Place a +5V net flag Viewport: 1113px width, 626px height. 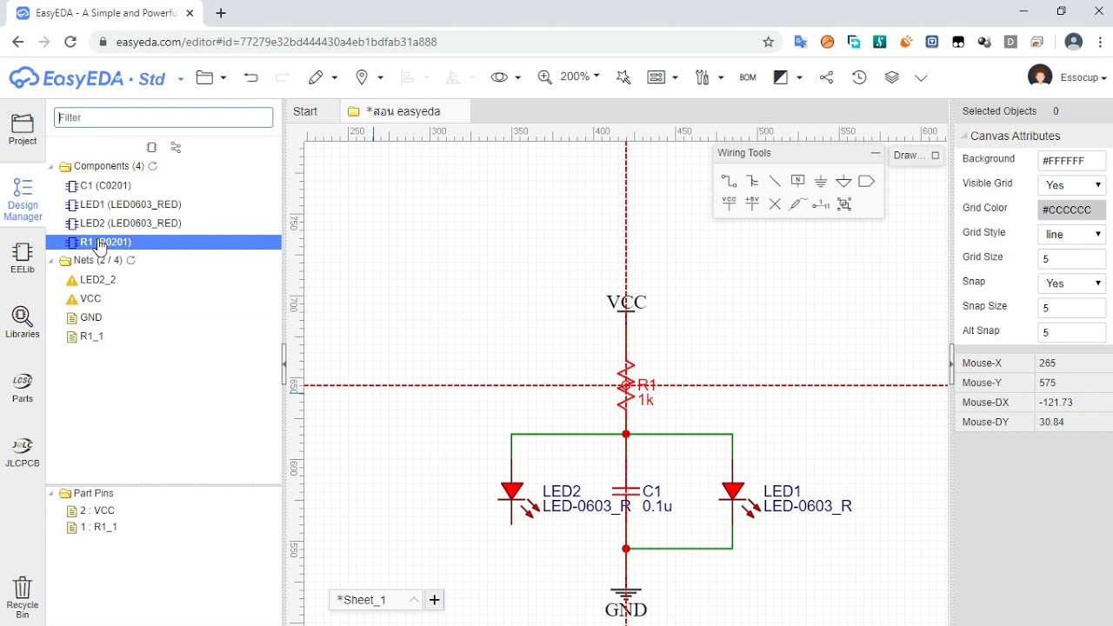[752, 203]
